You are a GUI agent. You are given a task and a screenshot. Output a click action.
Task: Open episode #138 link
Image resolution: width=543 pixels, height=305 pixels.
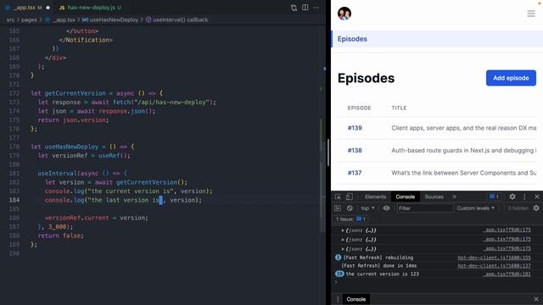[x=355, y=151]
